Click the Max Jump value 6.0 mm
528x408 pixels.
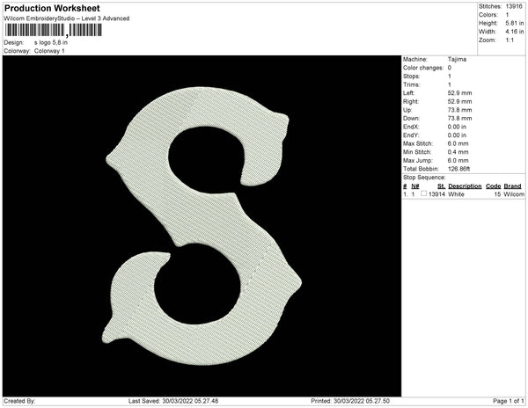[x=458, y=160]
